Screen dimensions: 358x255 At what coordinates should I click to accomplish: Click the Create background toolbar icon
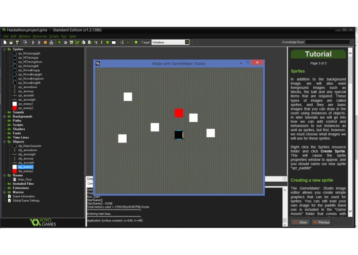tap(71, 42)
